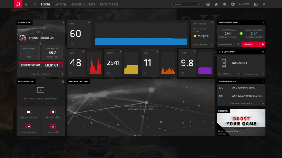
Task: Open the Record & Stream tab
Action: coord(83,4)
